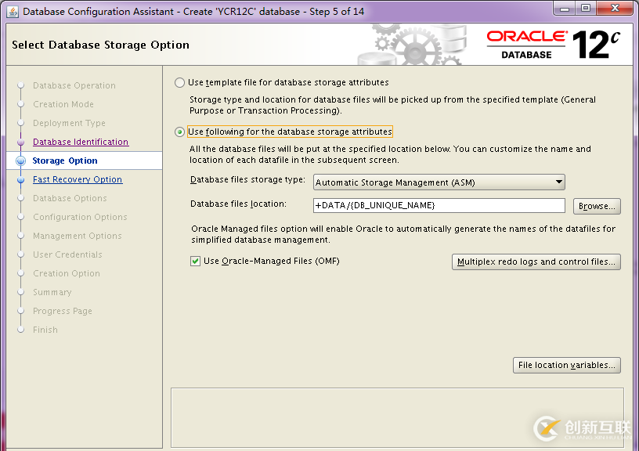Click Oracle Database 12c logo
The image size is (639, 451).
(x=554, y=45)
